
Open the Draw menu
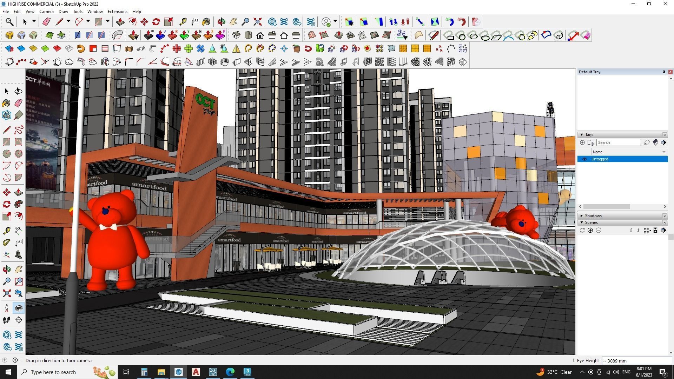(63, 12)
